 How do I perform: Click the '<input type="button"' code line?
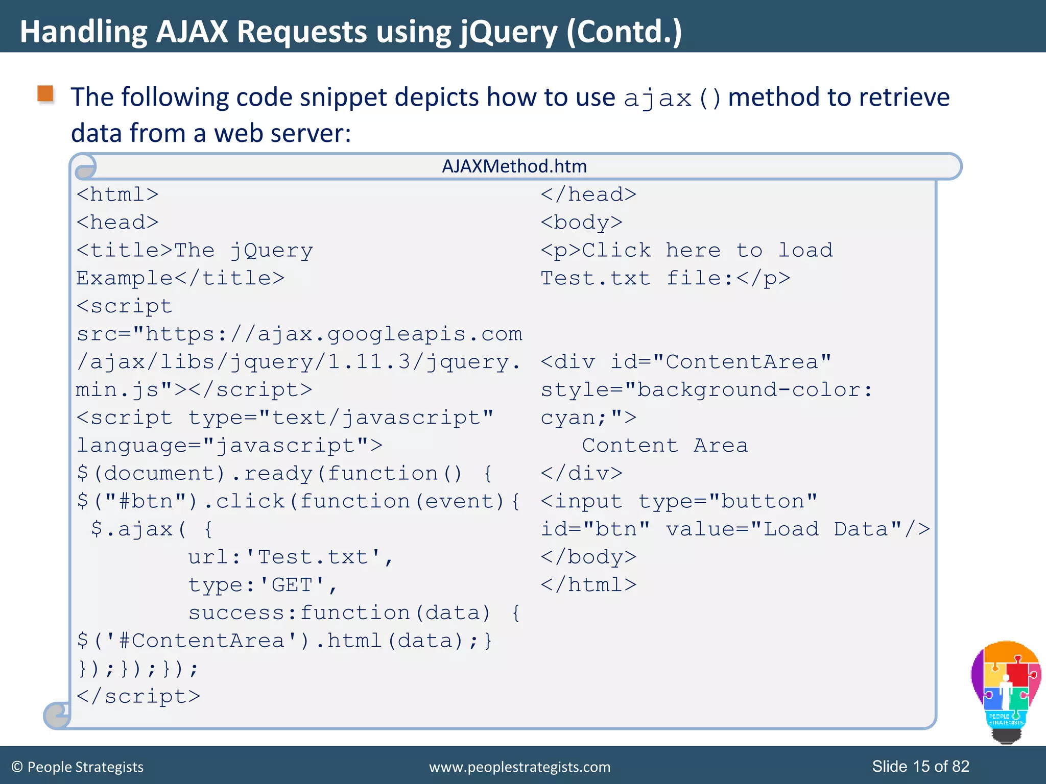click(x=679, y=501)
